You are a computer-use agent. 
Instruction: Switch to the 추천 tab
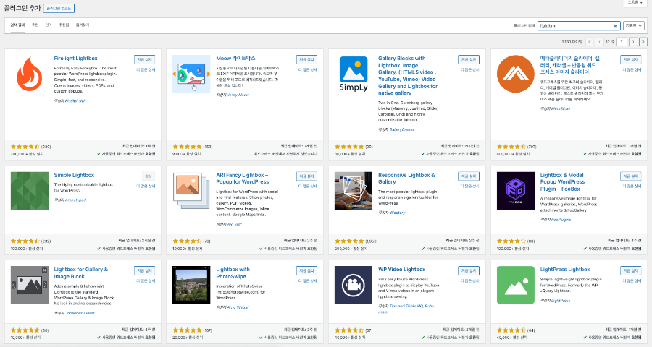click(x=35, y=25)
